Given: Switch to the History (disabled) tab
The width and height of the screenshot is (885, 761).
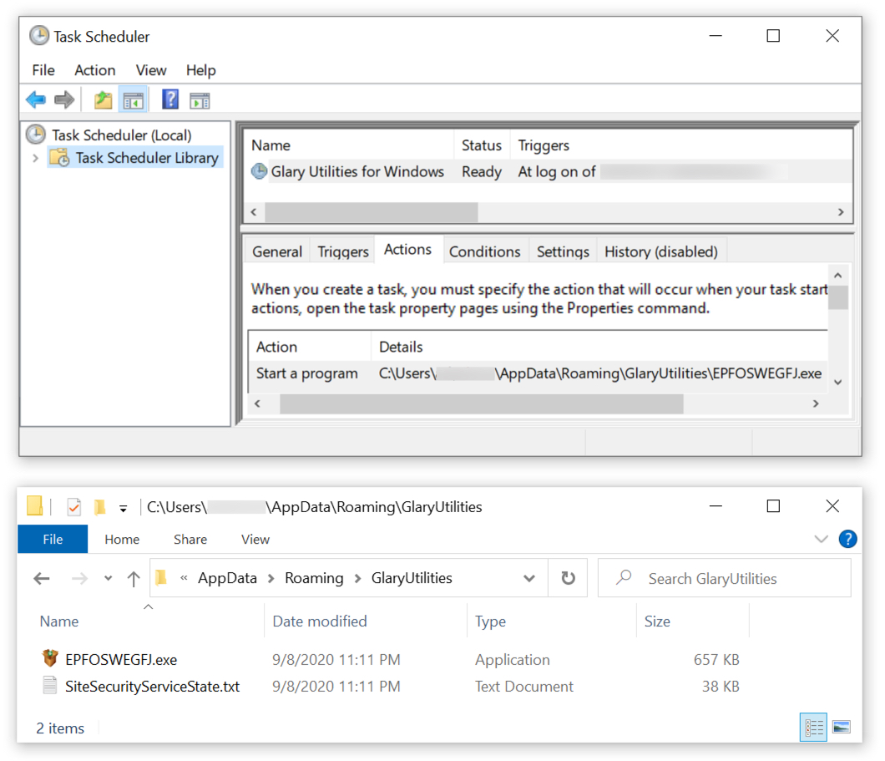Looking at the screenshot, I should tap(661, 251).
